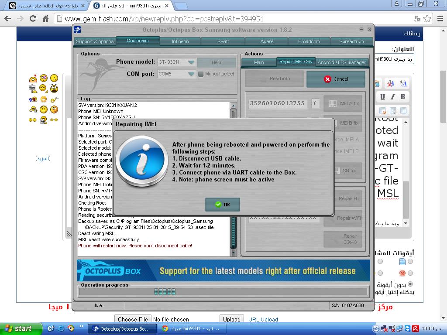This screenshot has width=447, height=335.
Task: Click the المزيد more smileys link
Action: (43, 158)
